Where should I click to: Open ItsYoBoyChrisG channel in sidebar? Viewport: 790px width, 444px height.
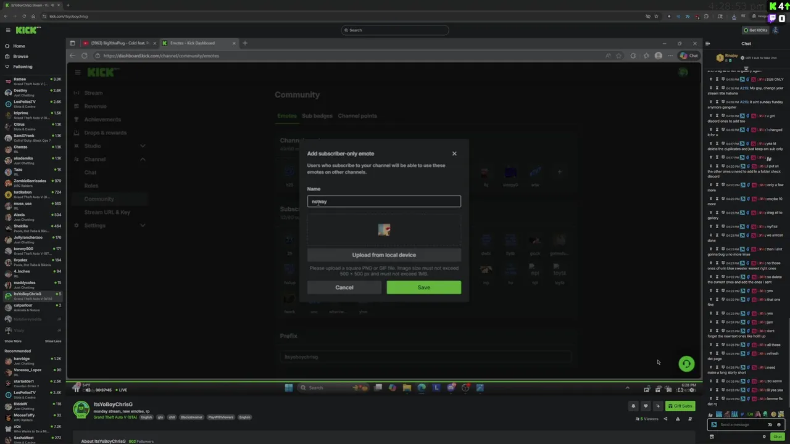[x=32, y=296]
